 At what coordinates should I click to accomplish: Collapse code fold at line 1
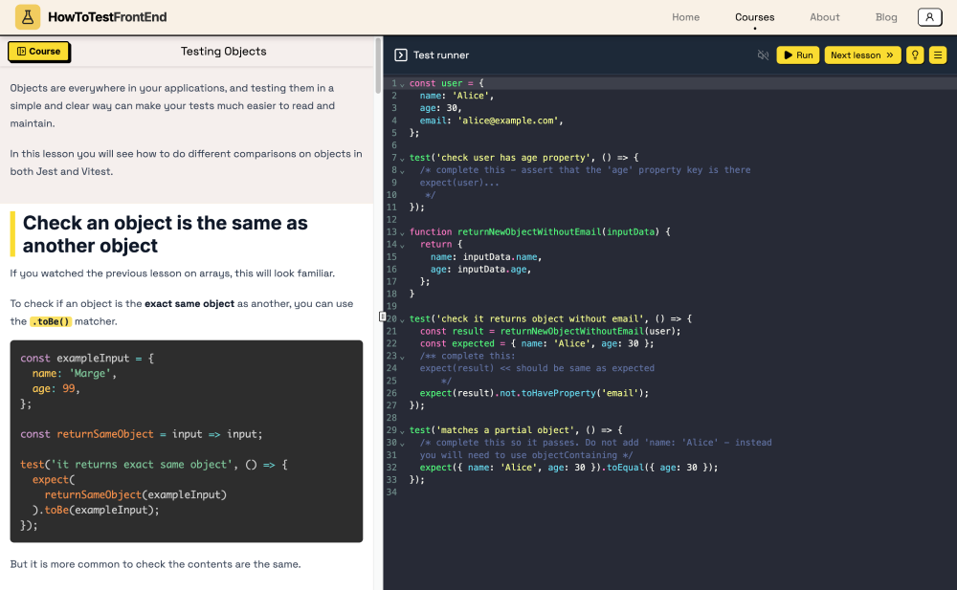402,84
